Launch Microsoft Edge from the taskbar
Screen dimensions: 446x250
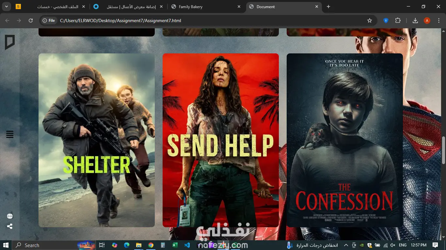pyautogui.click(x=126, y=245)
